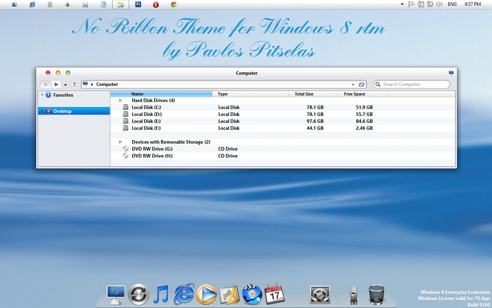Go up one folder level
The image size is (492, 308).
click(x=74, y=84)
